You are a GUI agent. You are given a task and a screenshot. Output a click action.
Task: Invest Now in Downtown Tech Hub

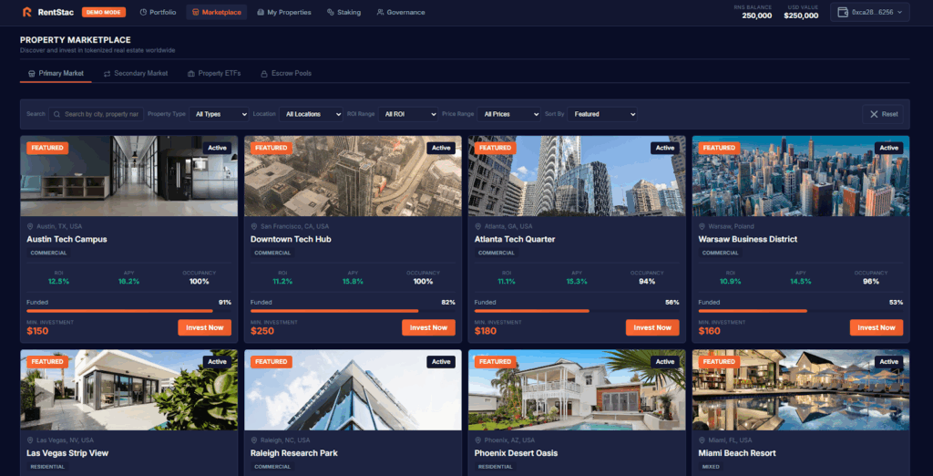tap(428, 327)
